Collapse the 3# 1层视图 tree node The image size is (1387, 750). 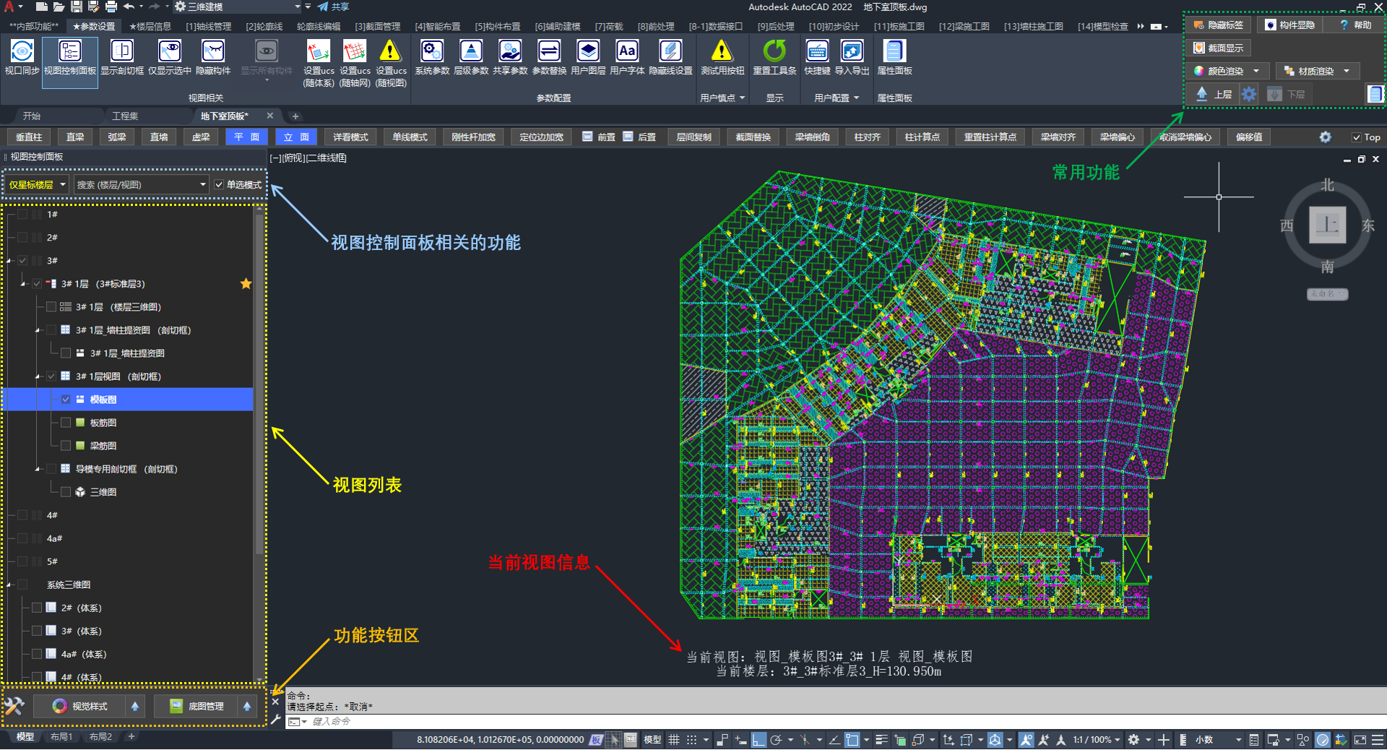[x=38, y=376]
